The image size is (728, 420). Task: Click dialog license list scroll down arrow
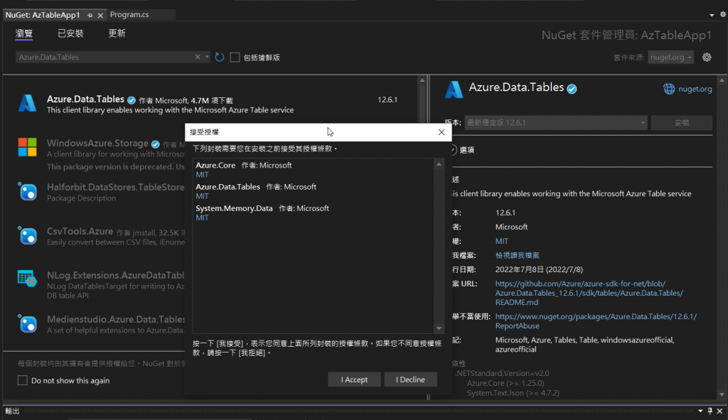click(439, 328)
